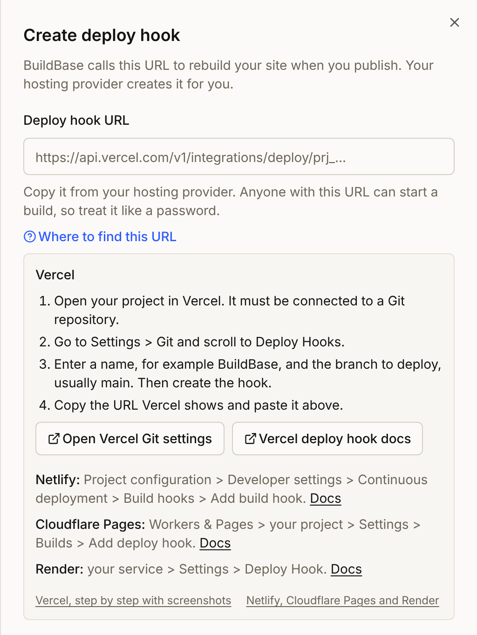
Task: Click the Render: label text
Action: 60,569
